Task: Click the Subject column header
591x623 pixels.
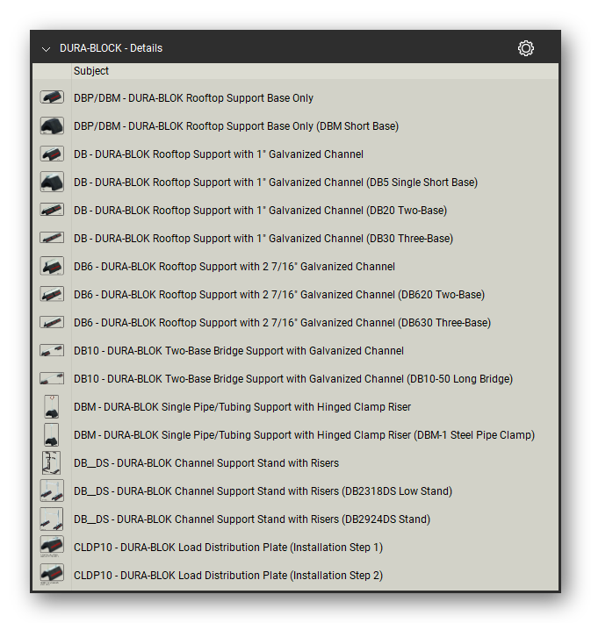Action: tap(91, 71)
